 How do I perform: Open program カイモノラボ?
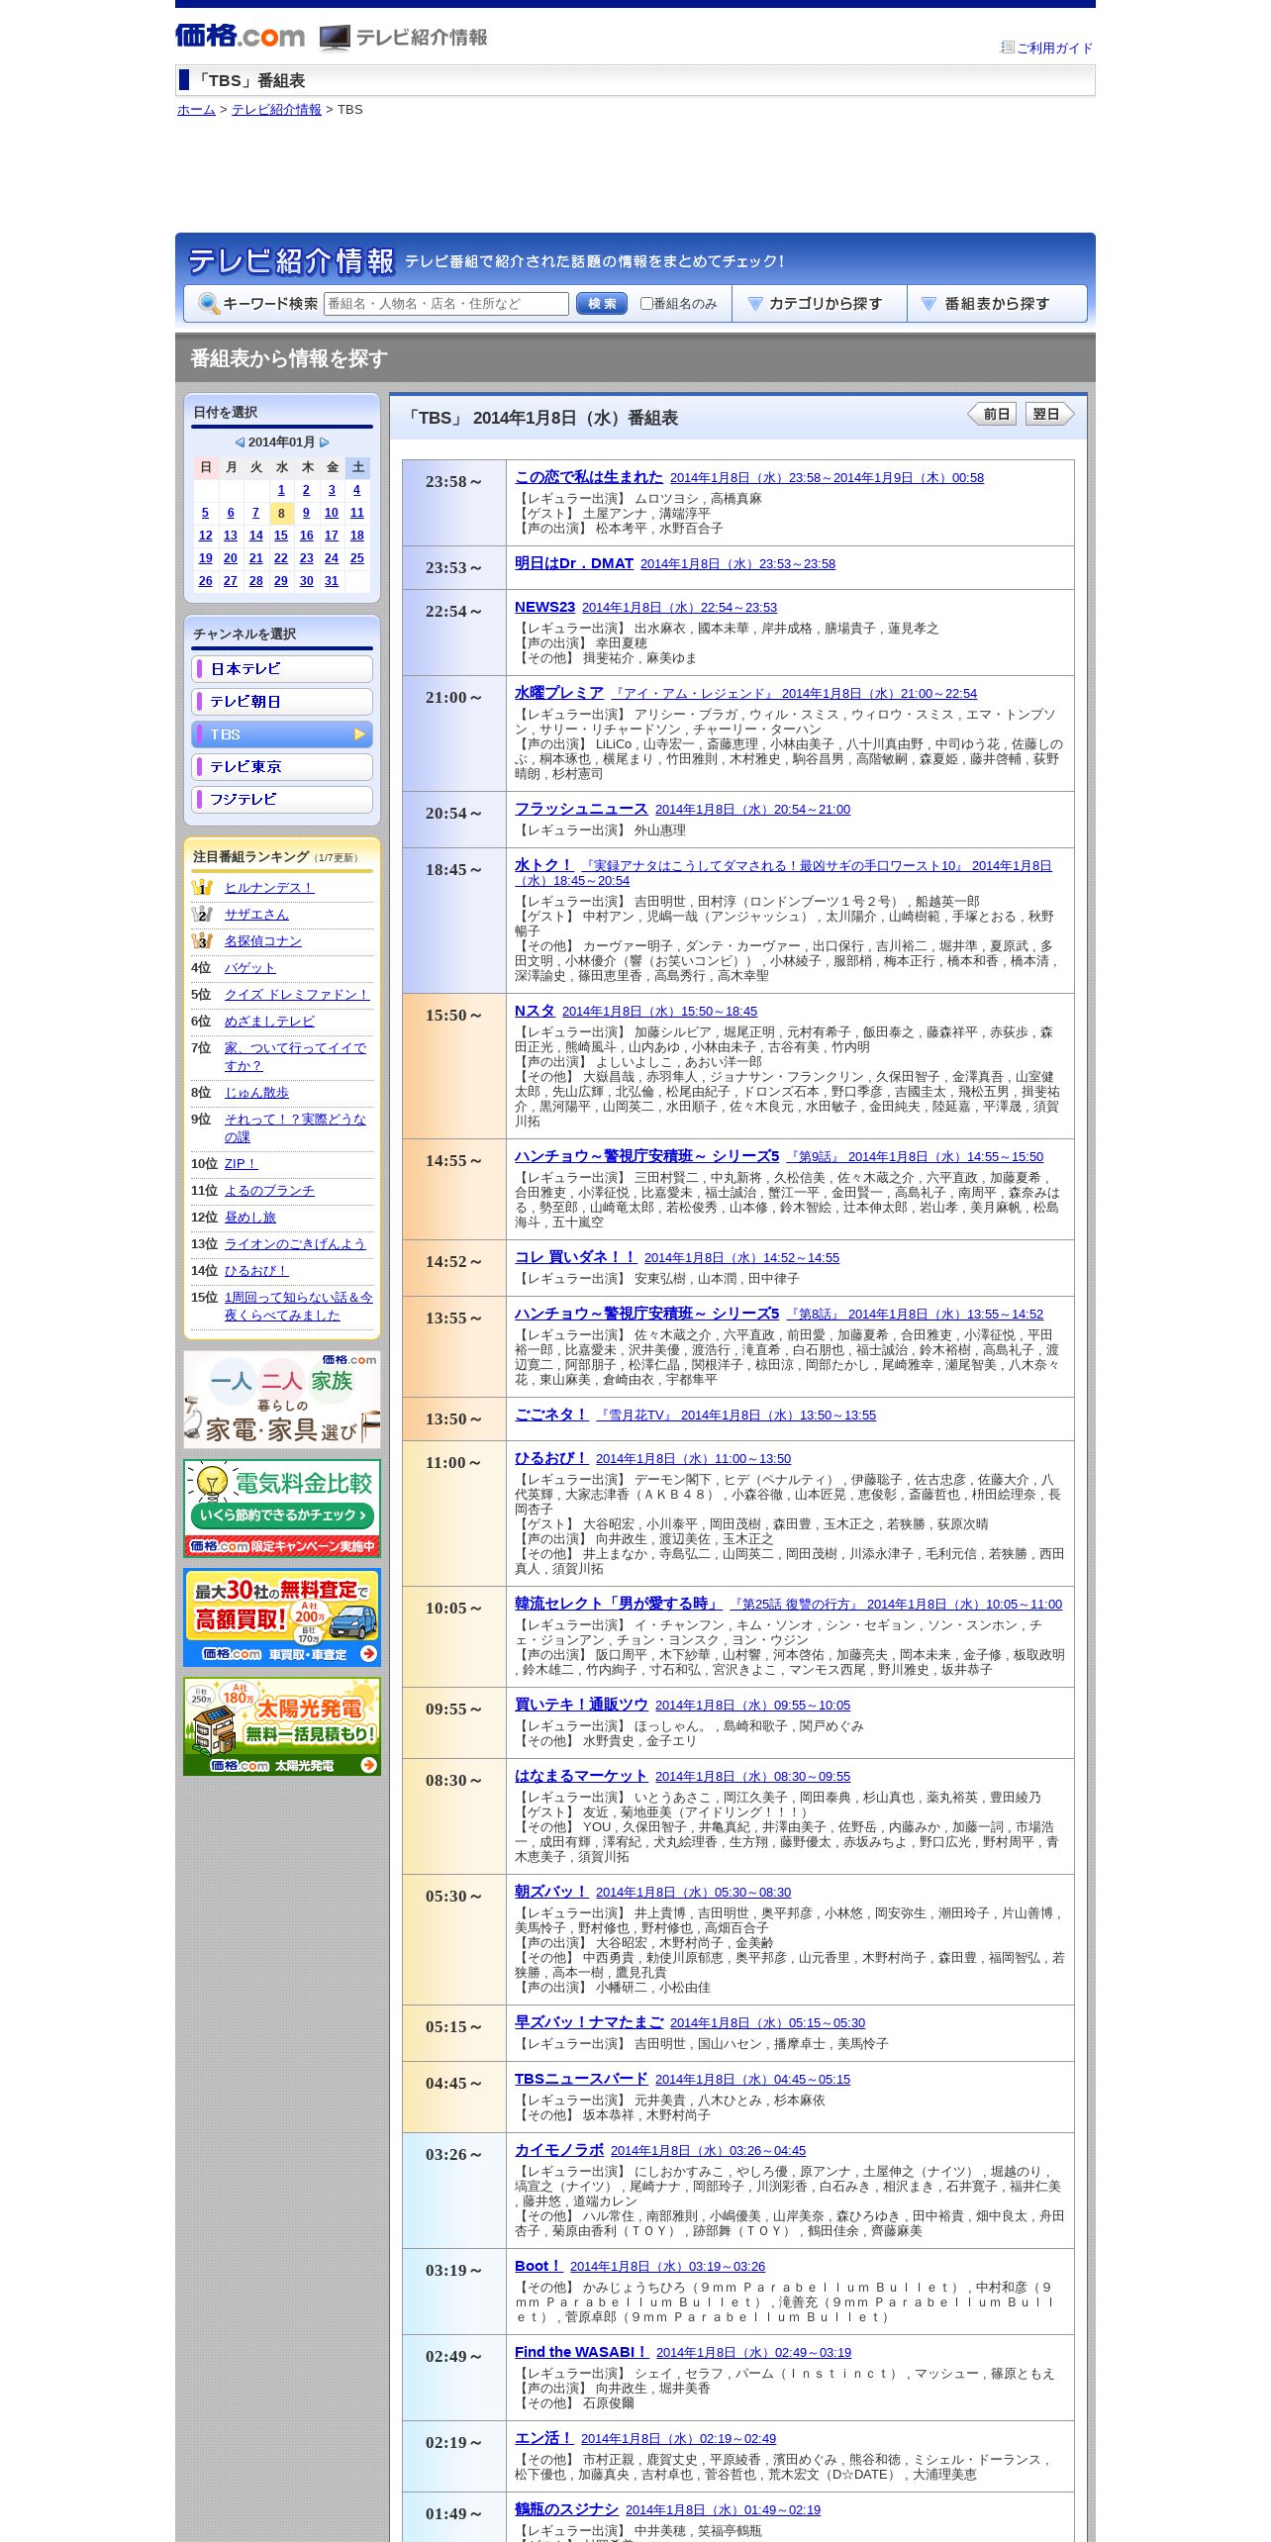[x=559, y=2150]
